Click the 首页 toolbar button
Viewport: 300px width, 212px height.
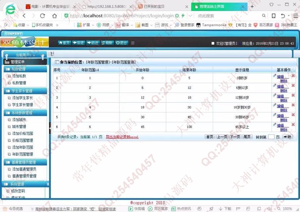tap(64, 43)
